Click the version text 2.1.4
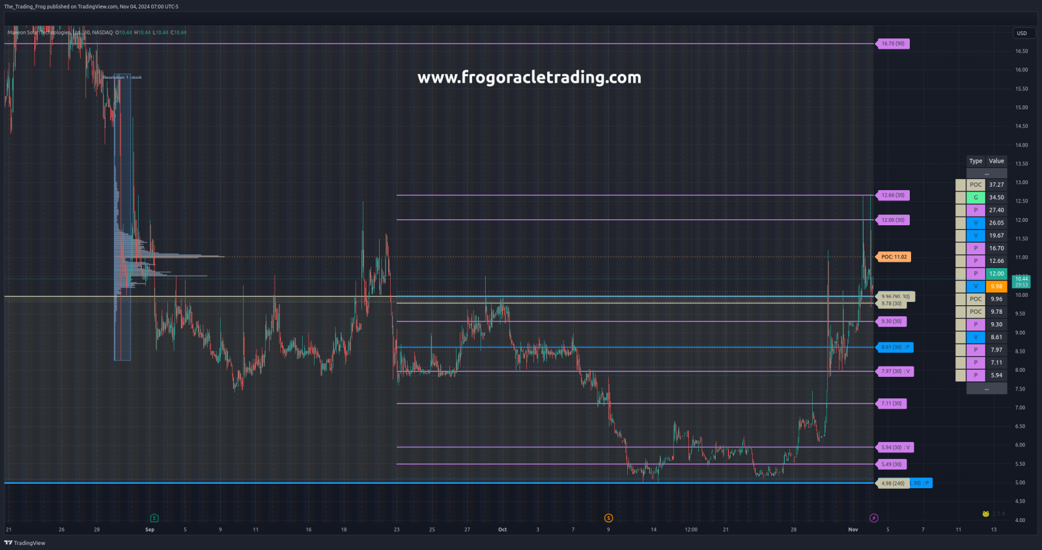This screenshot has width=1042, height=550. click(x=998, y=514)
